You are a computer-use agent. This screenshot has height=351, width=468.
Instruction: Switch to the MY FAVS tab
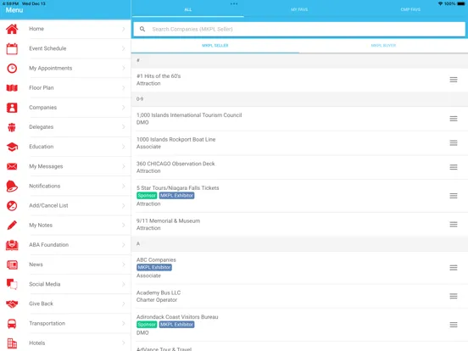click(x=299, y=9)
